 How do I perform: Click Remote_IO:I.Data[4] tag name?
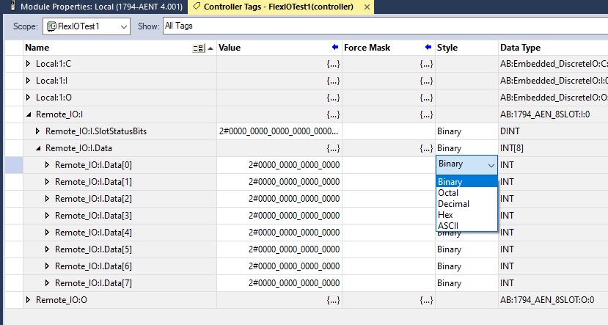[x=93, y=233]
